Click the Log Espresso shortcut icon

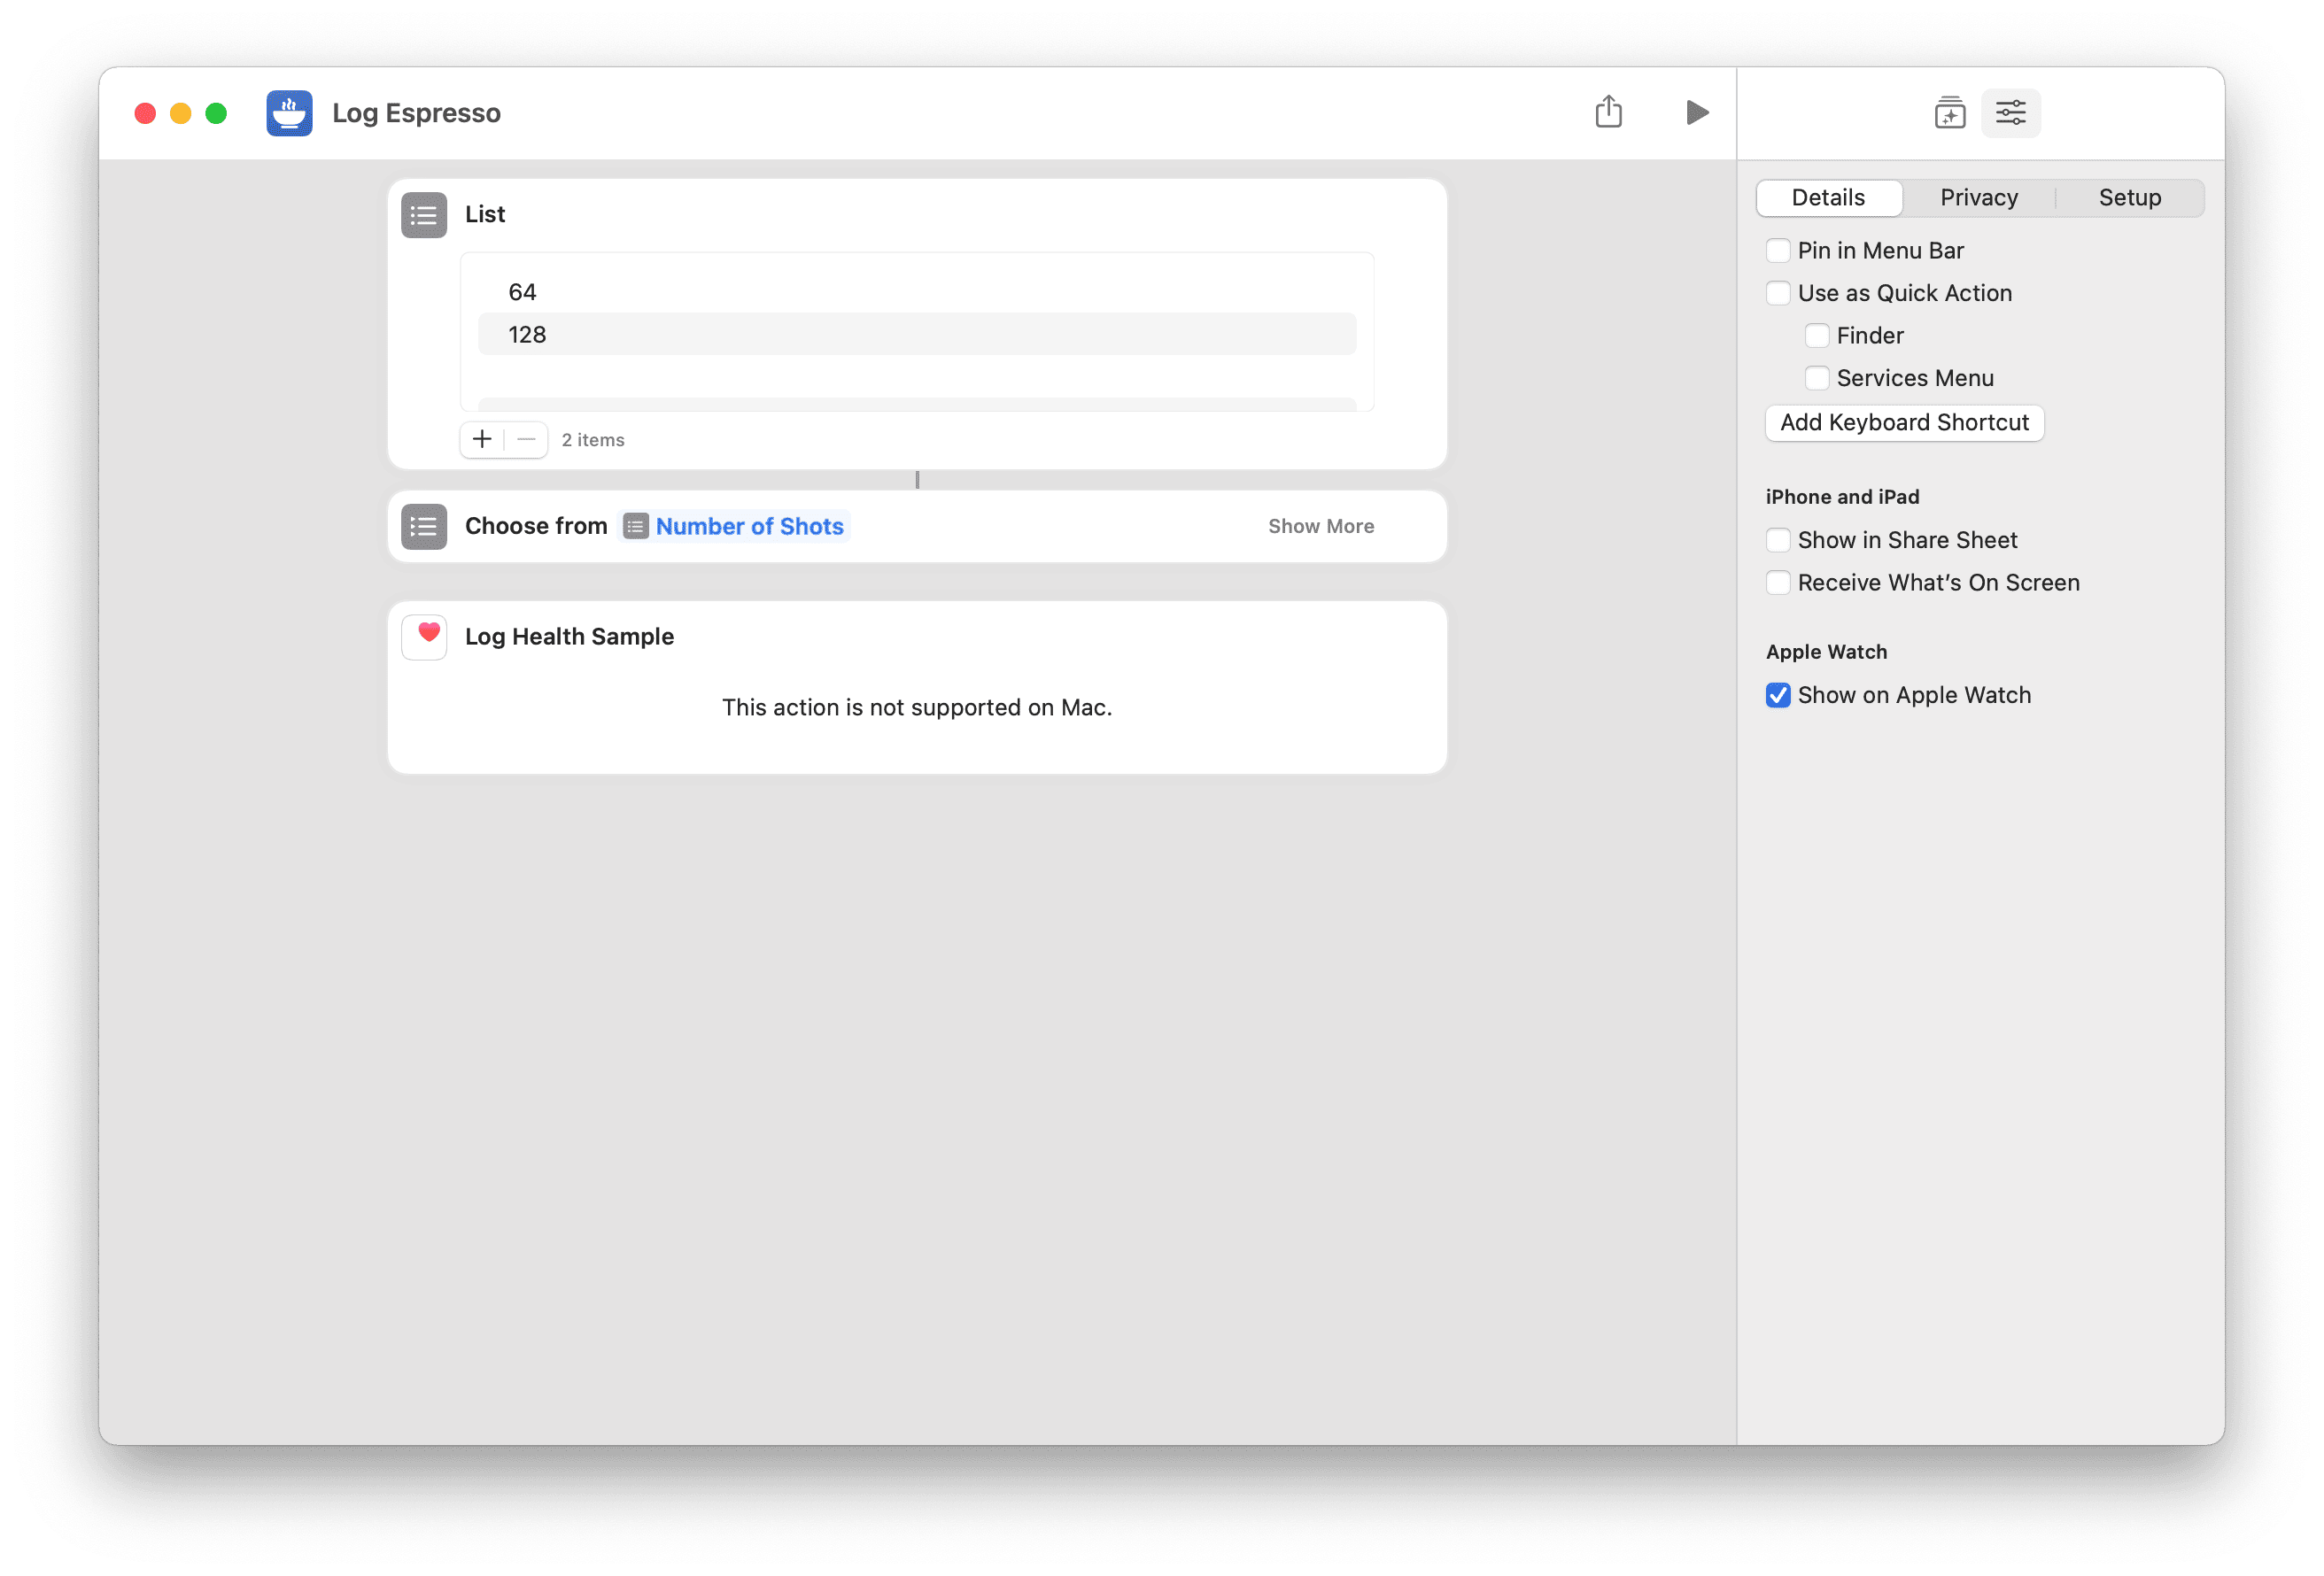289,113
